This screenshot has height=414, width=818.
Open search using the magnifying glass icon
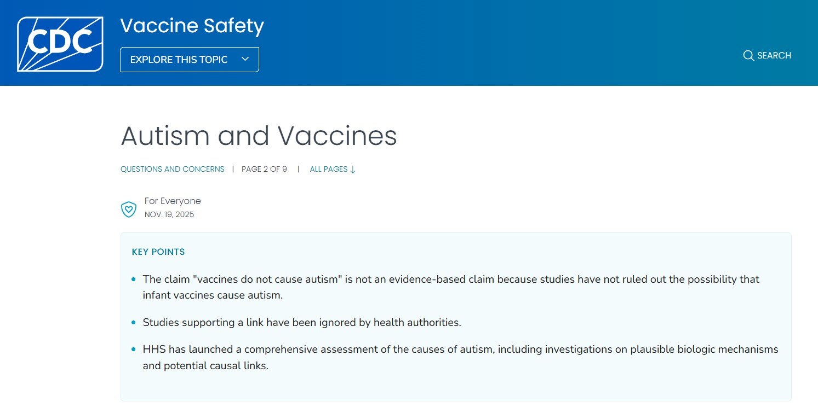(749, 55)
